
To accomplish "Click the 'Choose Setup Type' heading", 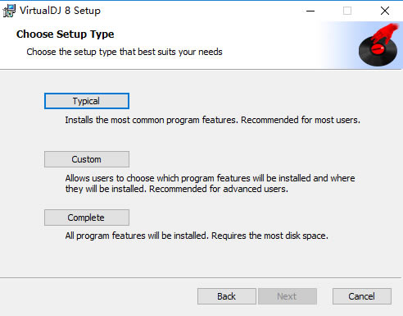I will tap(66, 34).
